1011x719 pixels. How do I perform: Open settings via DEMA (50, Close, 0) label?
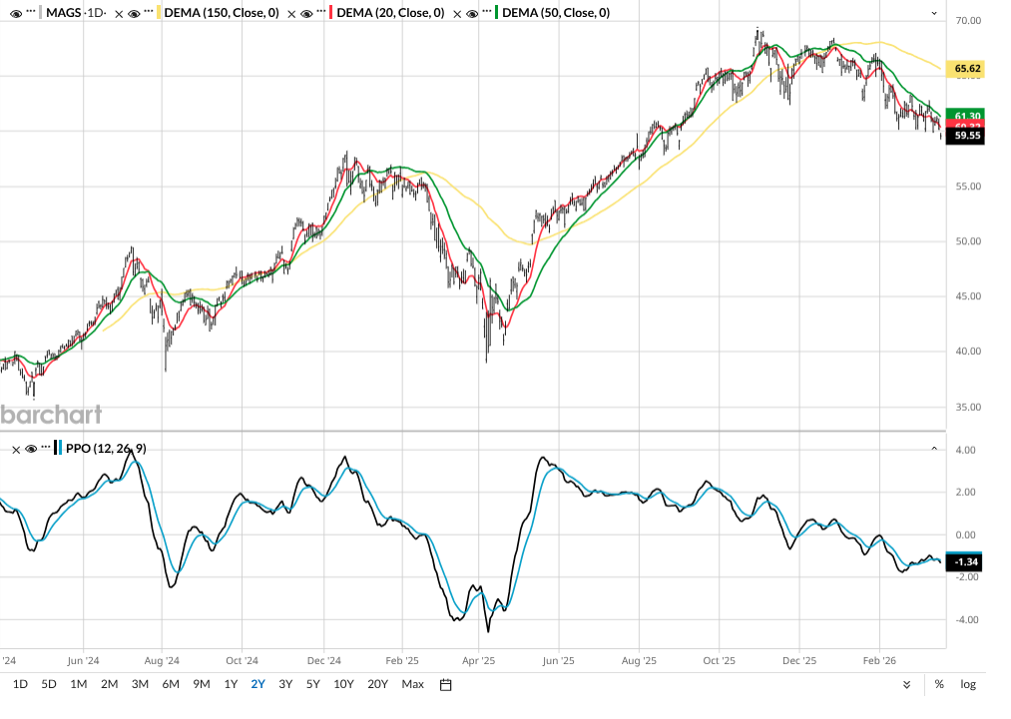click(556, 12)
